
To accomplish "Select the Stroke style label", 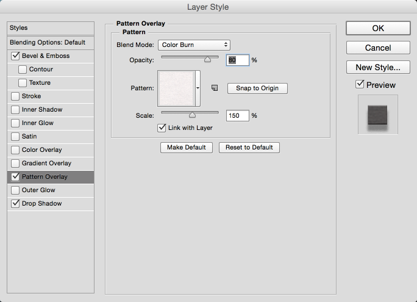I will coord(31,96).
